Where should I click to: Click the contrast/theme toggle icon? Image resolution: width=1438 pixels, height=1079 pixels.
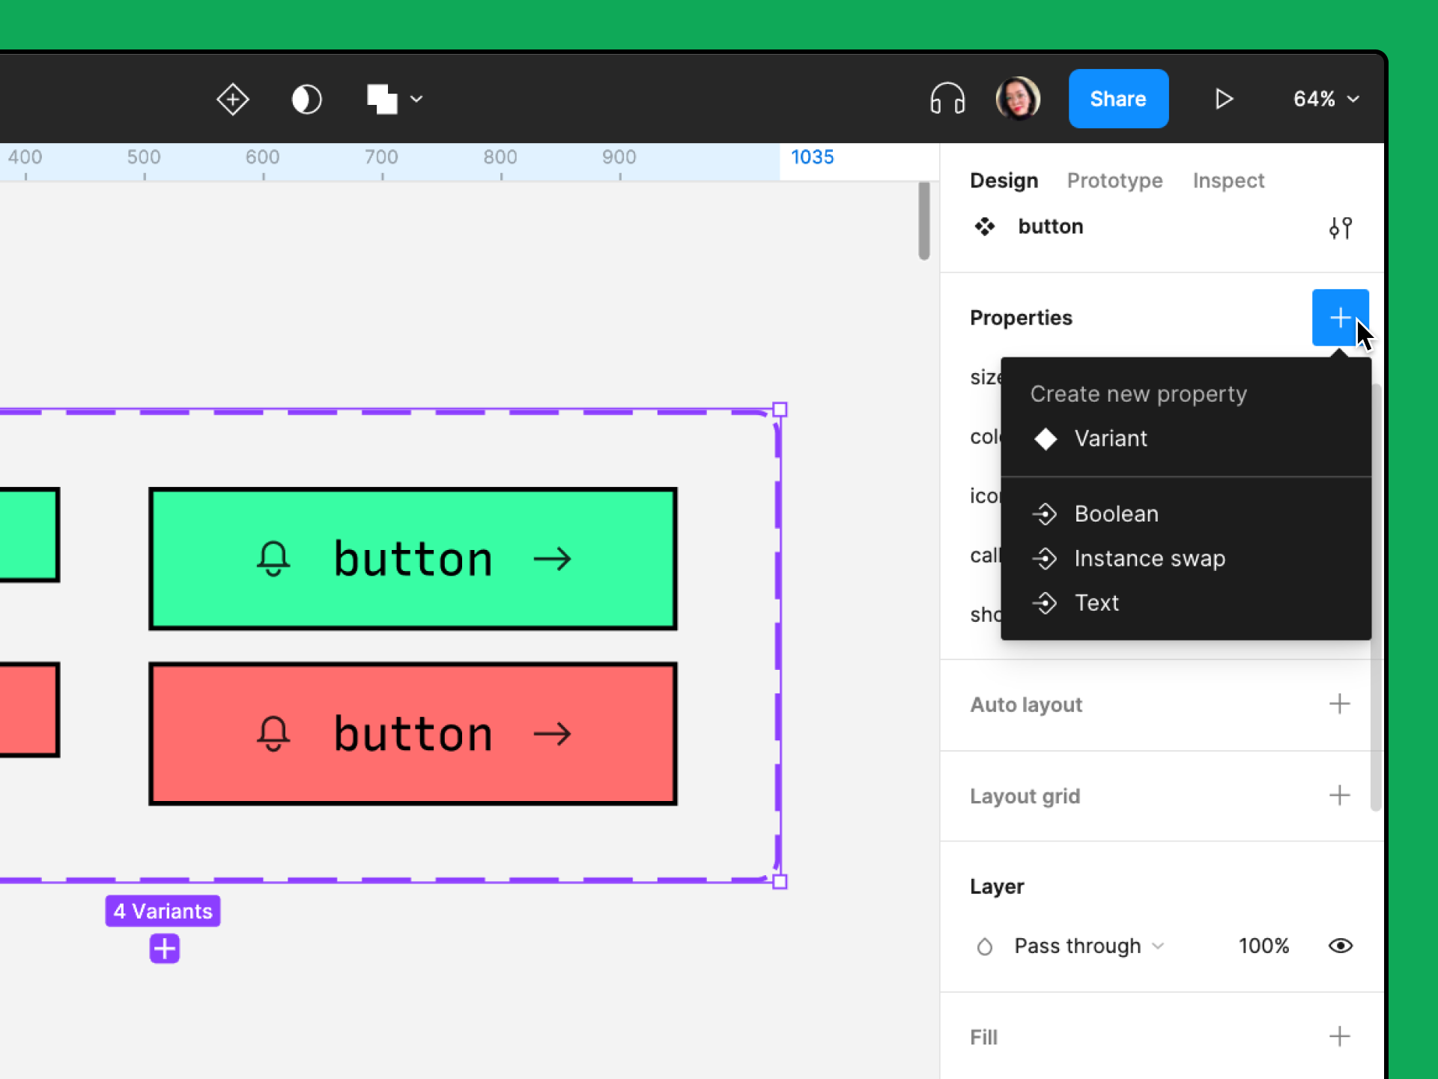pos(307,100)
